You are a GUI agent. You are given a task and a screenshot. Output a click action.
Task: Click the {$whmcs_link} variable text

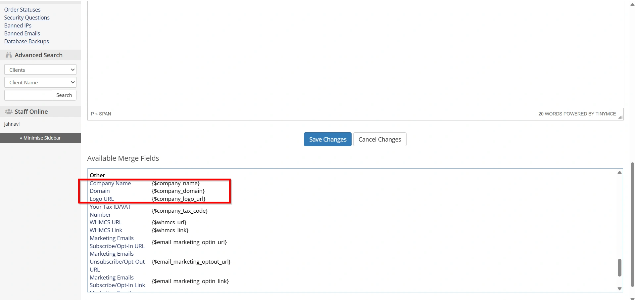[170, 230]
